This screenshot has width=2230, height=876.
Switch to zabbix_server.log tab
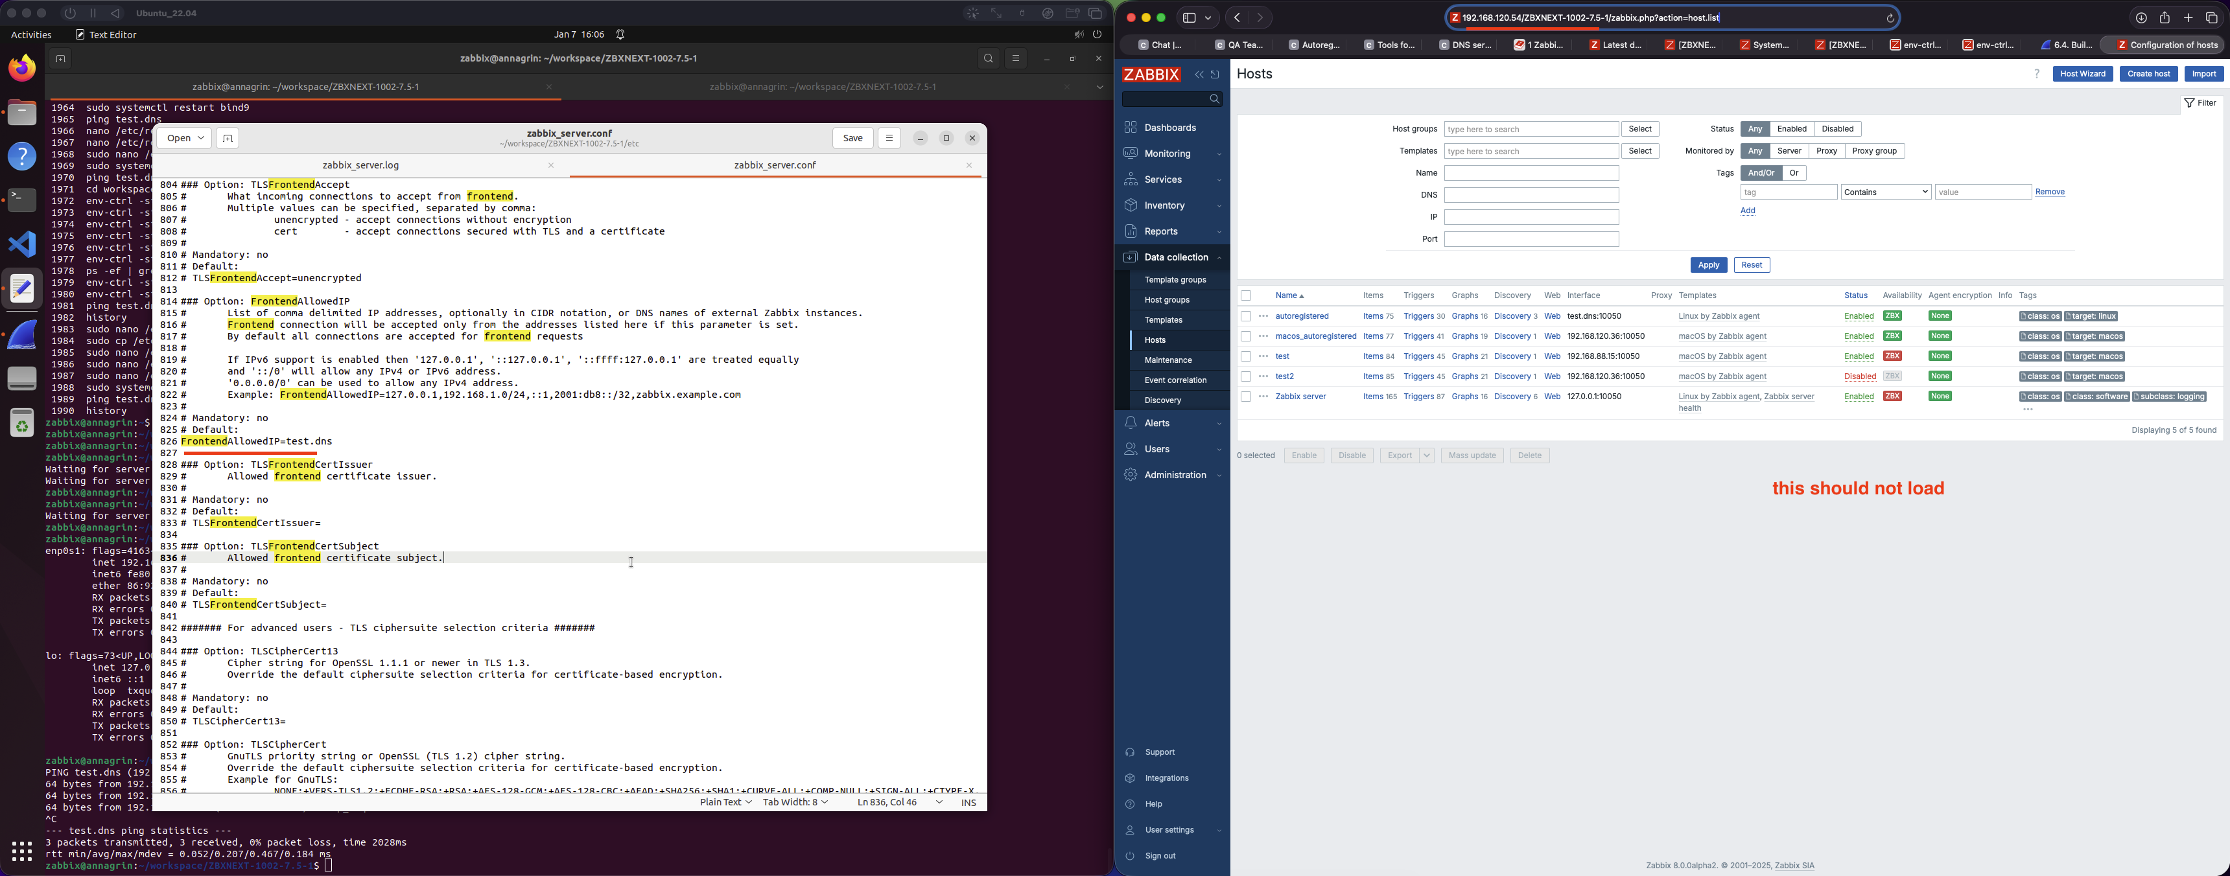pos(360,165)
